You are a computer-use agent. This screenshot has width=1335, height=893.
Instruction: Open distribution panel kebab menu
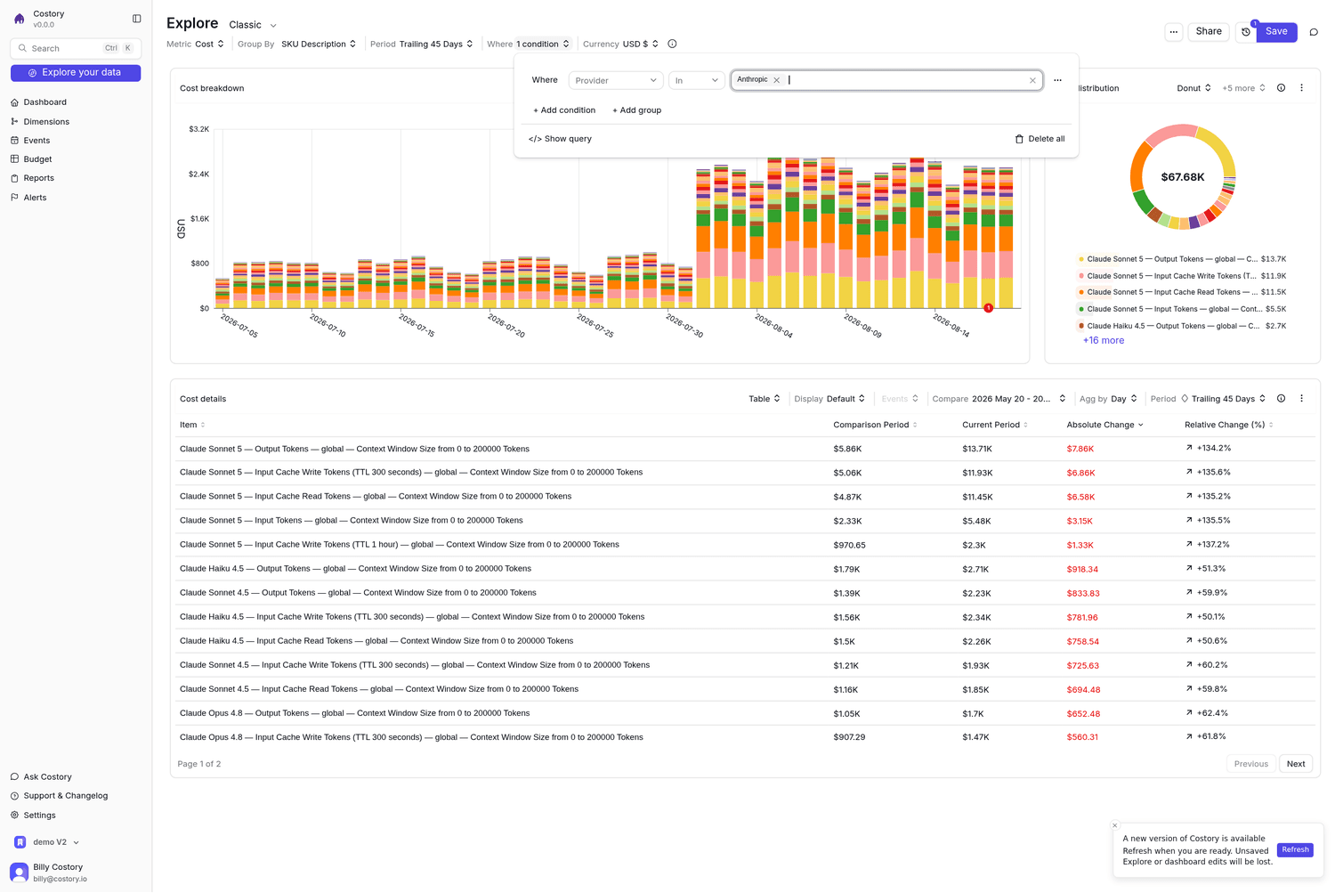(1301, 88)
